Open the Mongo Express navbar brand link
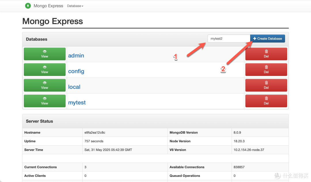311x182 pixels. click(x=48, y=6)
